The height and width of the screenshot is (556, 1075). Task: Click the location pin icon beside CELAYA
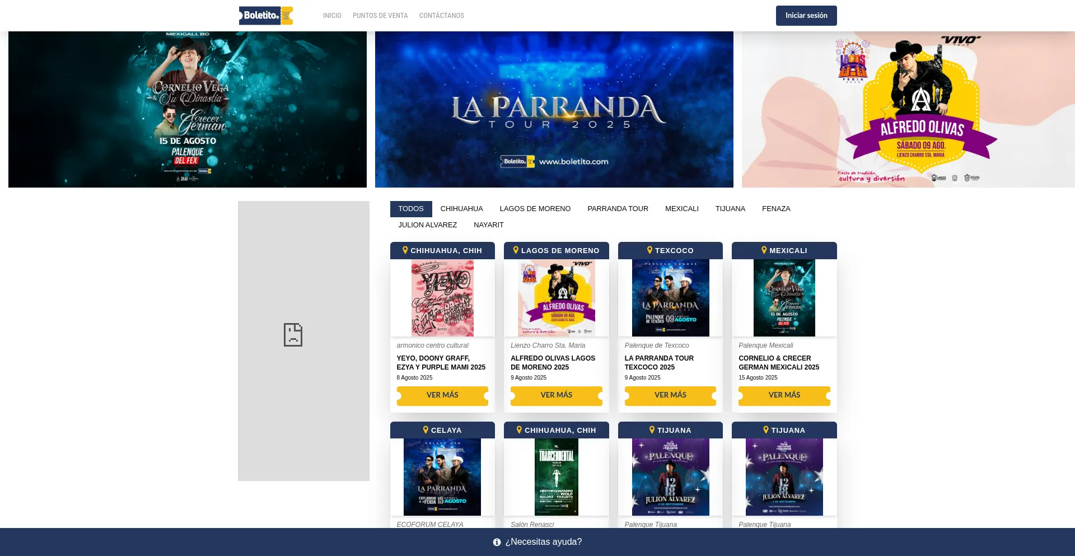point(426,430)
